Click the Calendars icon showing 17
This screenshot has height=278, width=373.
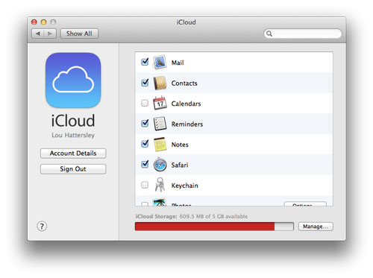160,103
